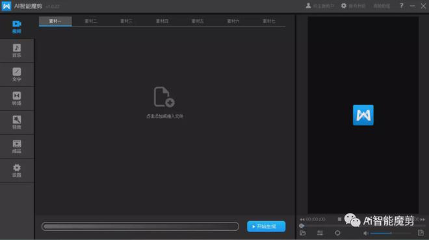The width and height of the screenshot is (429, 240).
Task: Click the open-folder icon below the preview
Action: (303, 233)
